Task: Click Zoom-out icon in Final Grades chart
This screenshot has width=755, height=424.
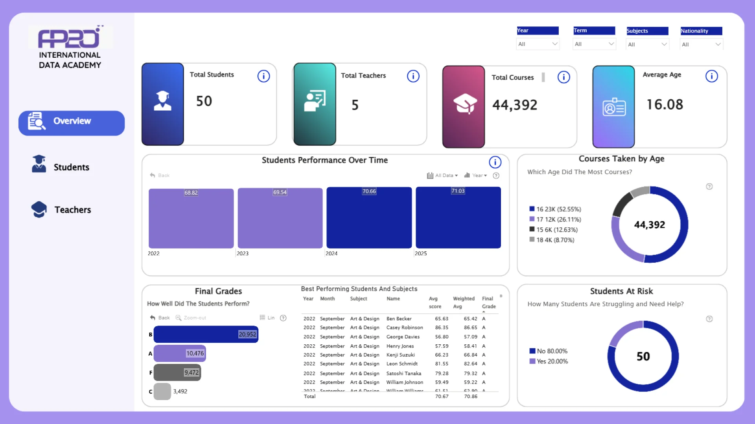Action: tap(191, 318)
